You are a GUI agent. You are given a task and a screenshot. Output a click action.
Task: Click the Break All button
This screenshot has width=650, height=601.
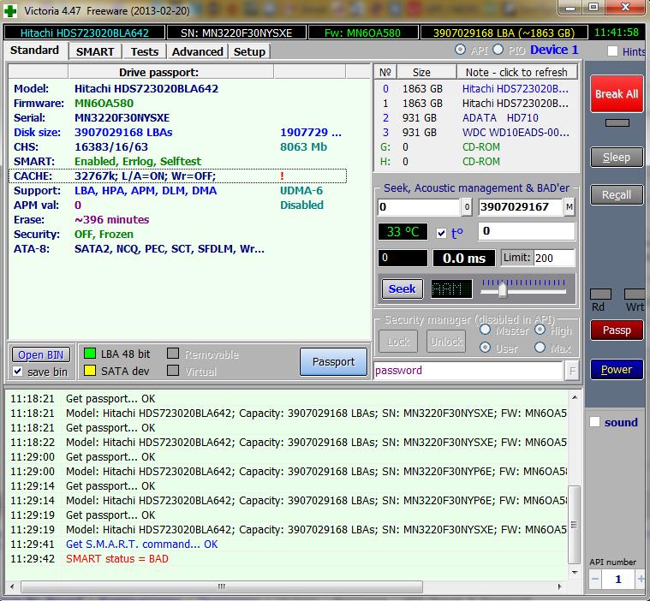pyautogui.click(x=617, y=94)
